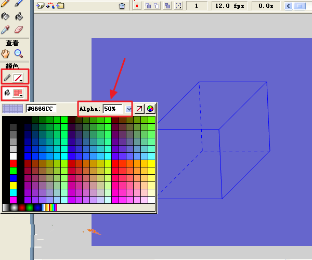The width and height of the screenshot is (312, 260).
Task: Open Modify Onion Markers menu
Action: point(178,6)
